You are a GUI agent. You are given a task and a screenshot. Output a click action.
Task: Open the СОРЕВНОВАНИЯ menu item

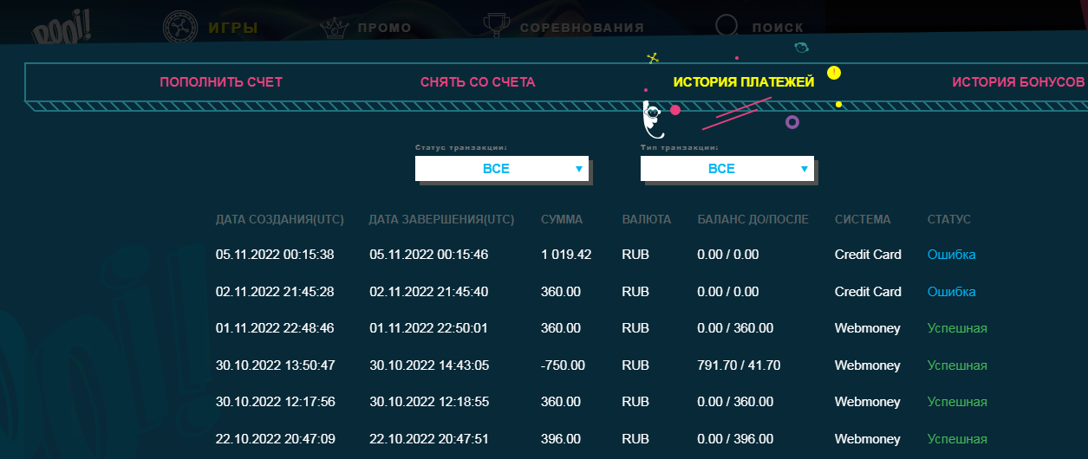pyautogui.click(x=582, y=28)
